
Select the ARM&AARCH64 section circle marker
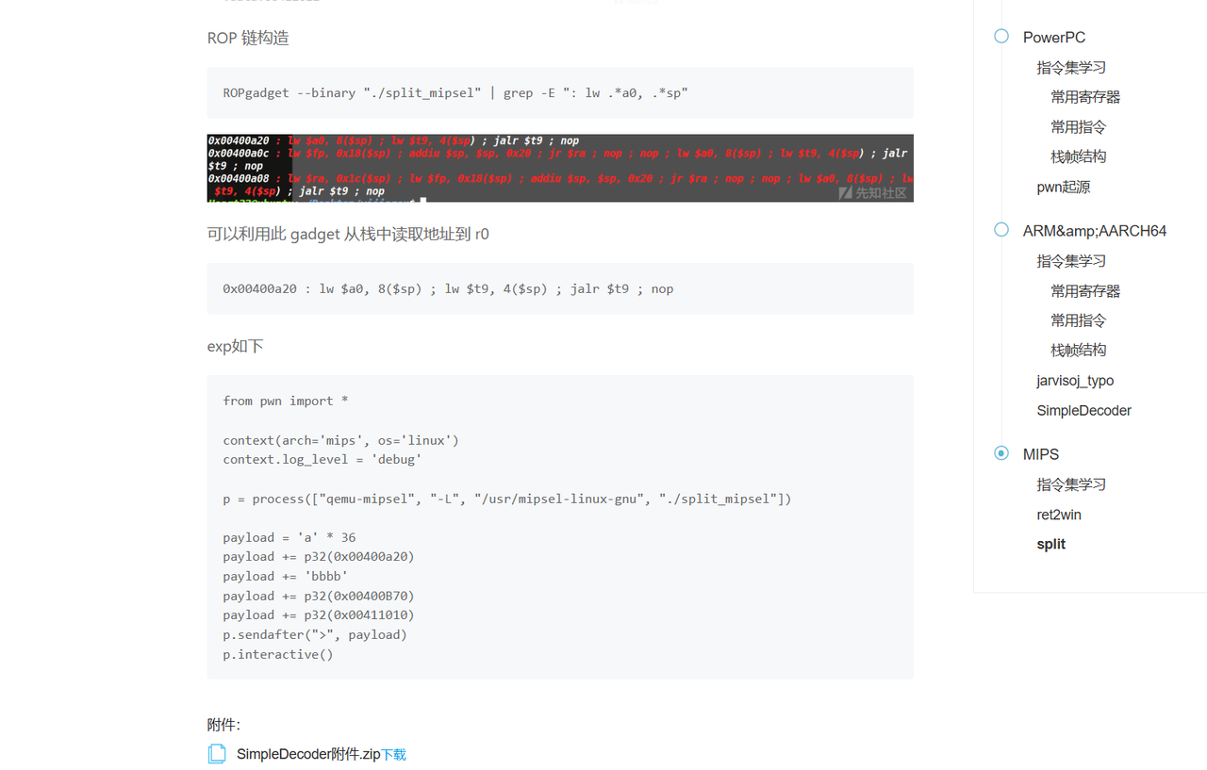1001,229
